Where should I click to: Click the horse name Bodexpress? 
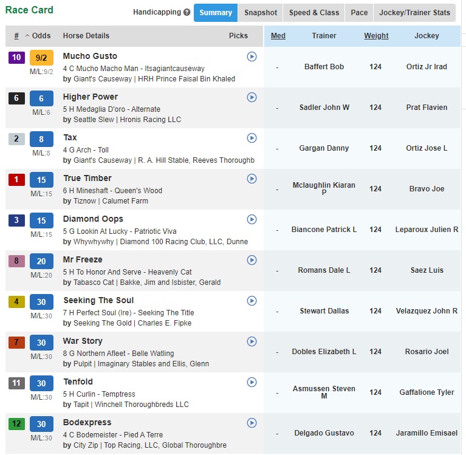[87, 422]
